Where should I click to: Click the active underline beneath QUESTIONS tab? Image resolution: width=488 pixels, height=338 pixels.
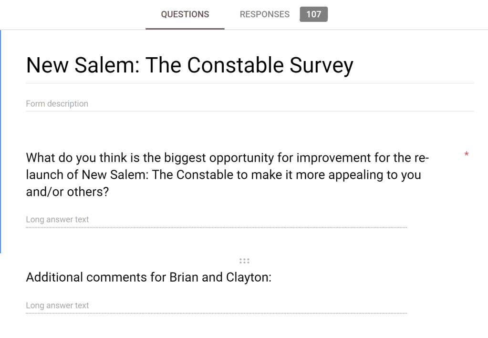point(185,29)
